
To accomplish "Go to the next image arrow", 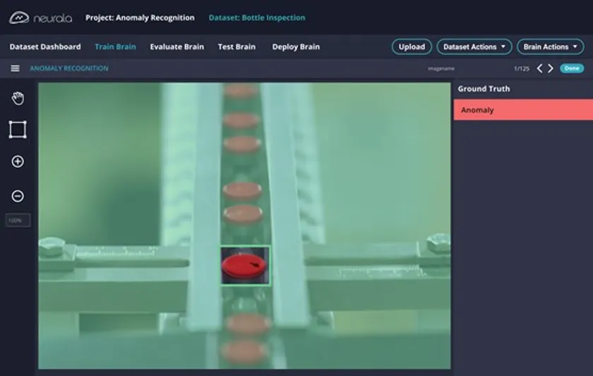I will (x=551, y=68).
